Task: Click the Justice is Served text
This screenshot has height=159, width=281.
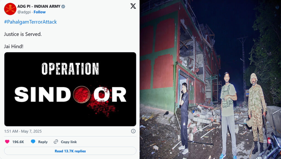Action: click(23, 34)
